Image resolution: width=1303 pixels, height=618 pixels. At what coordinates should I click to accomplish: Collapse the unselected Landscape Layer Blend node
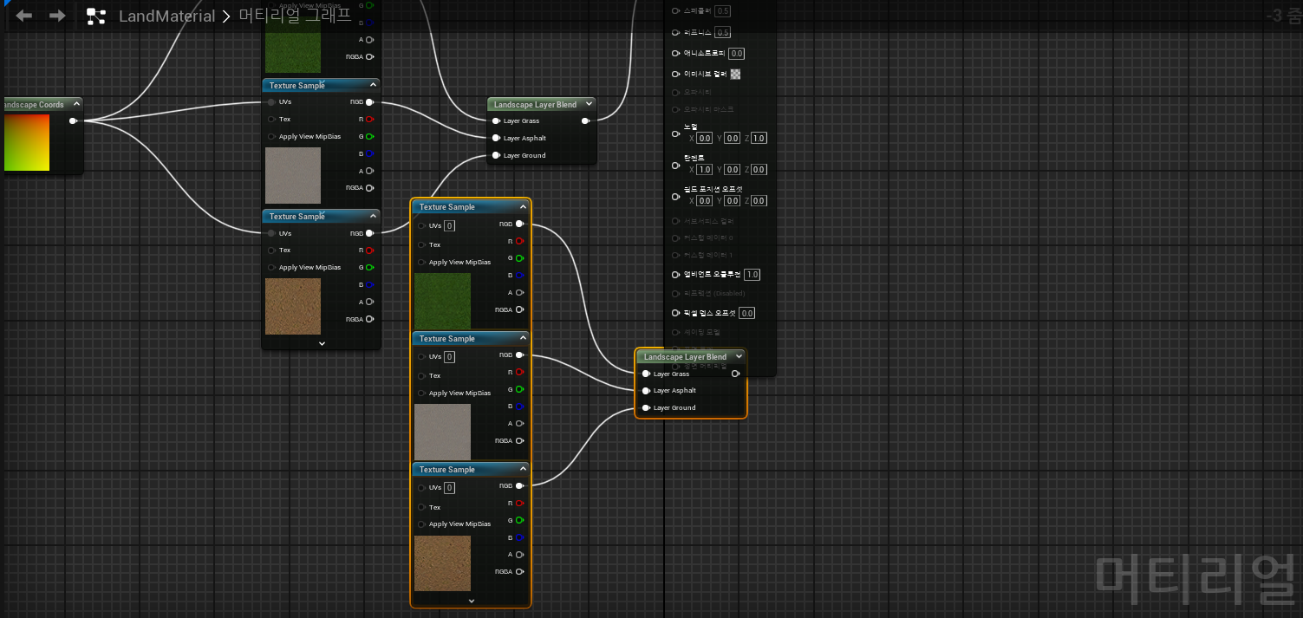[x=589, y=104]
